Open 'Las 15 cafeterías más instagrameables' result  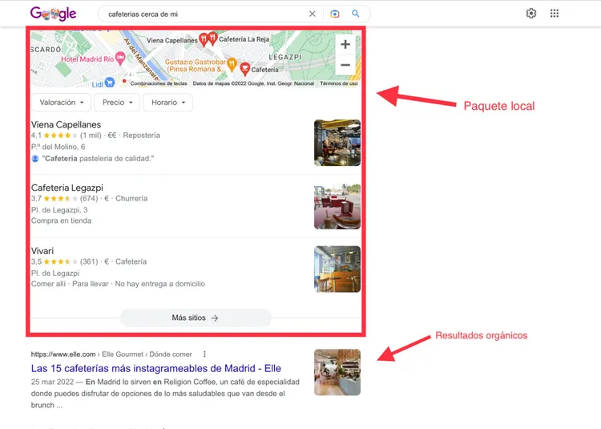(156, 368)
